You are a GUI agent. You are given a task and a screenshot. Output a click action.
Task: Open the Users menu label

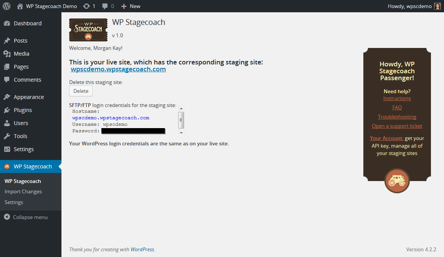coord(21,123)
